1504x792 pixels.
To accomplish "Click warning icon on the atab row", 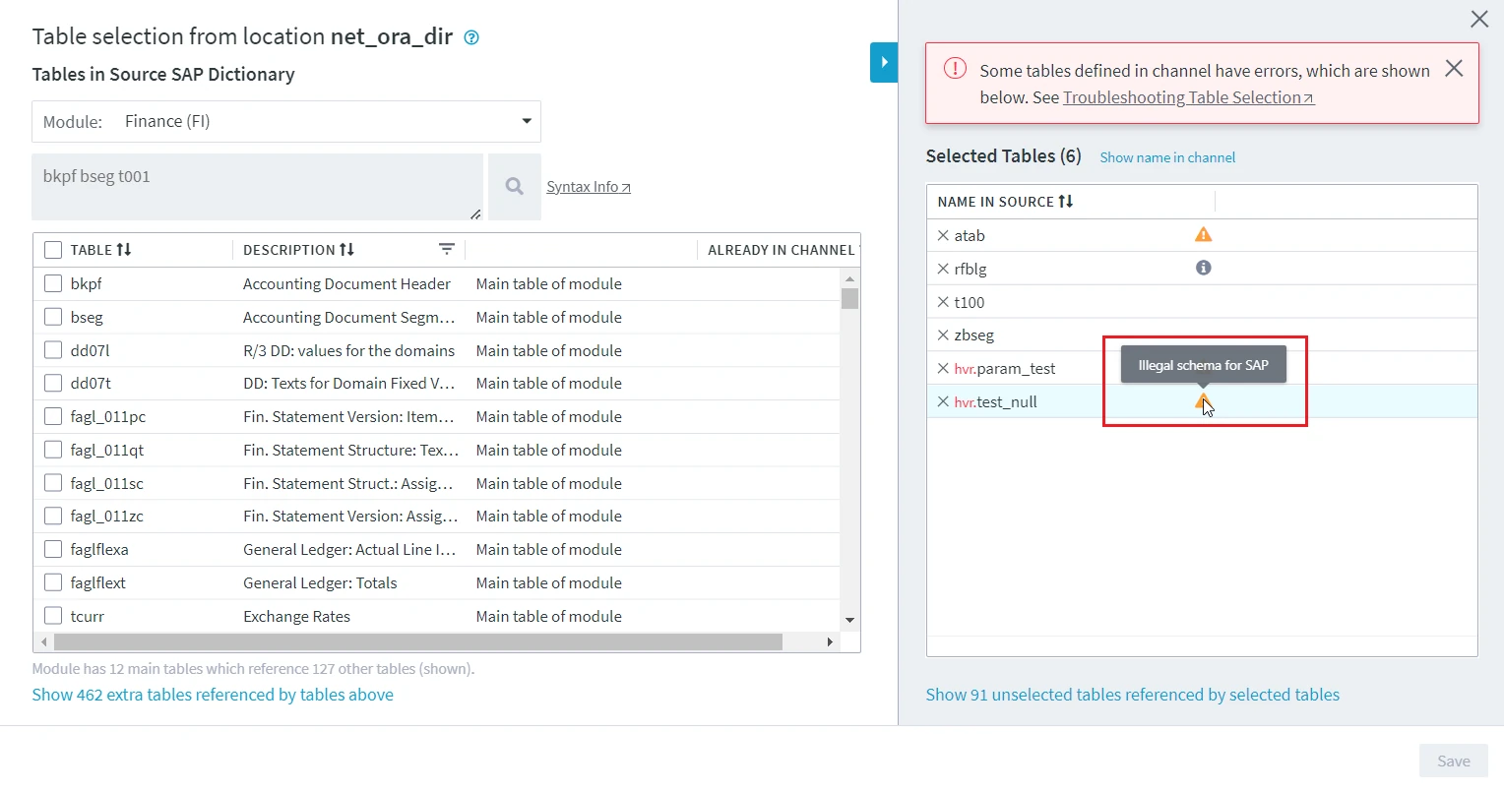I will (1203, 235).
